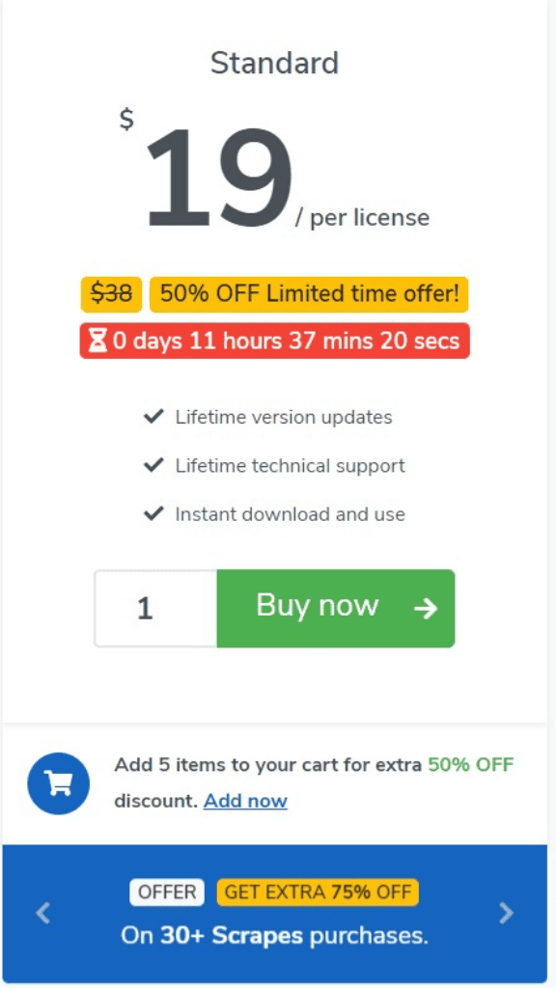Viewport: 556px width, 988px height.
Task: Click the white OFFER label
Action: (167, 892)
